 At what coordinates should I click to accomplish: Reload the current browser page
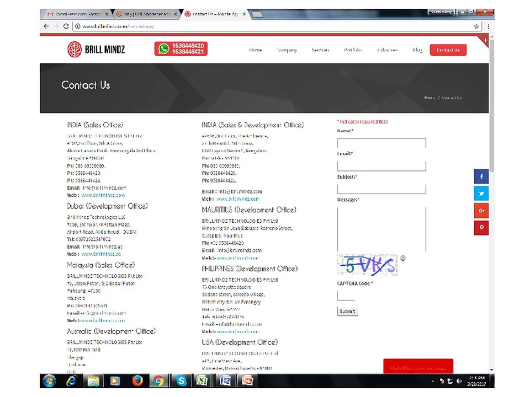coord(66,26)
